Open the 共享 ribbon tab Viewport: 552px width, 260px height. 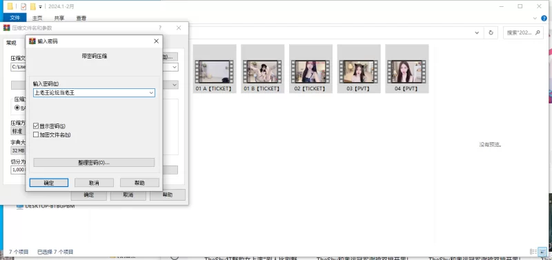tap(59, 18)
